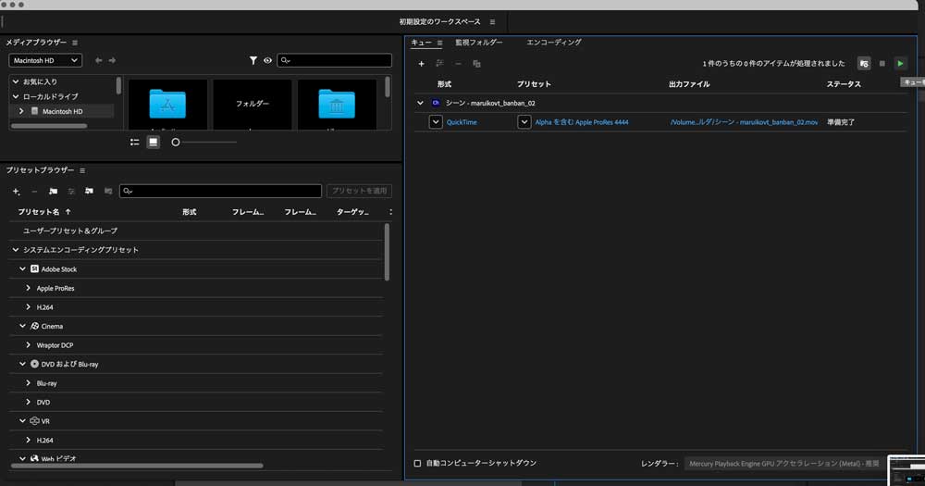Click the VR headset group icon

(35, 421)
